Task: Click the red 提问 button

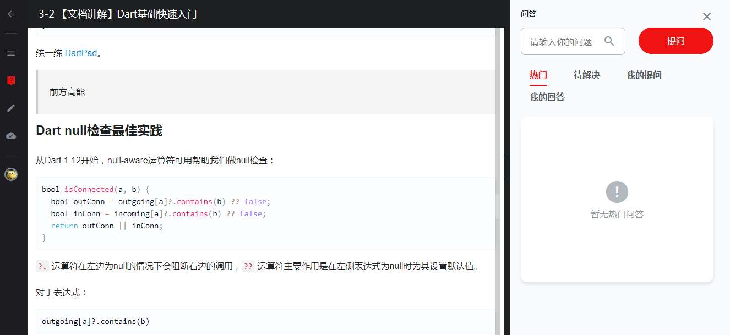Action: point(676,41)
